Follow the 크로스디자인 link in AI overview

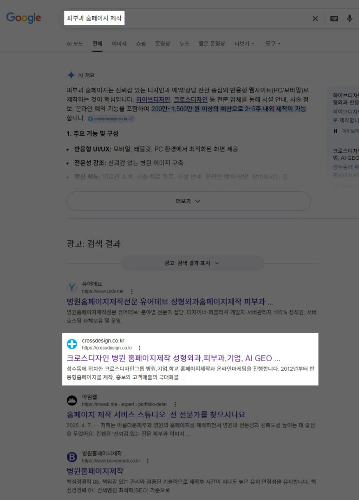191,99
